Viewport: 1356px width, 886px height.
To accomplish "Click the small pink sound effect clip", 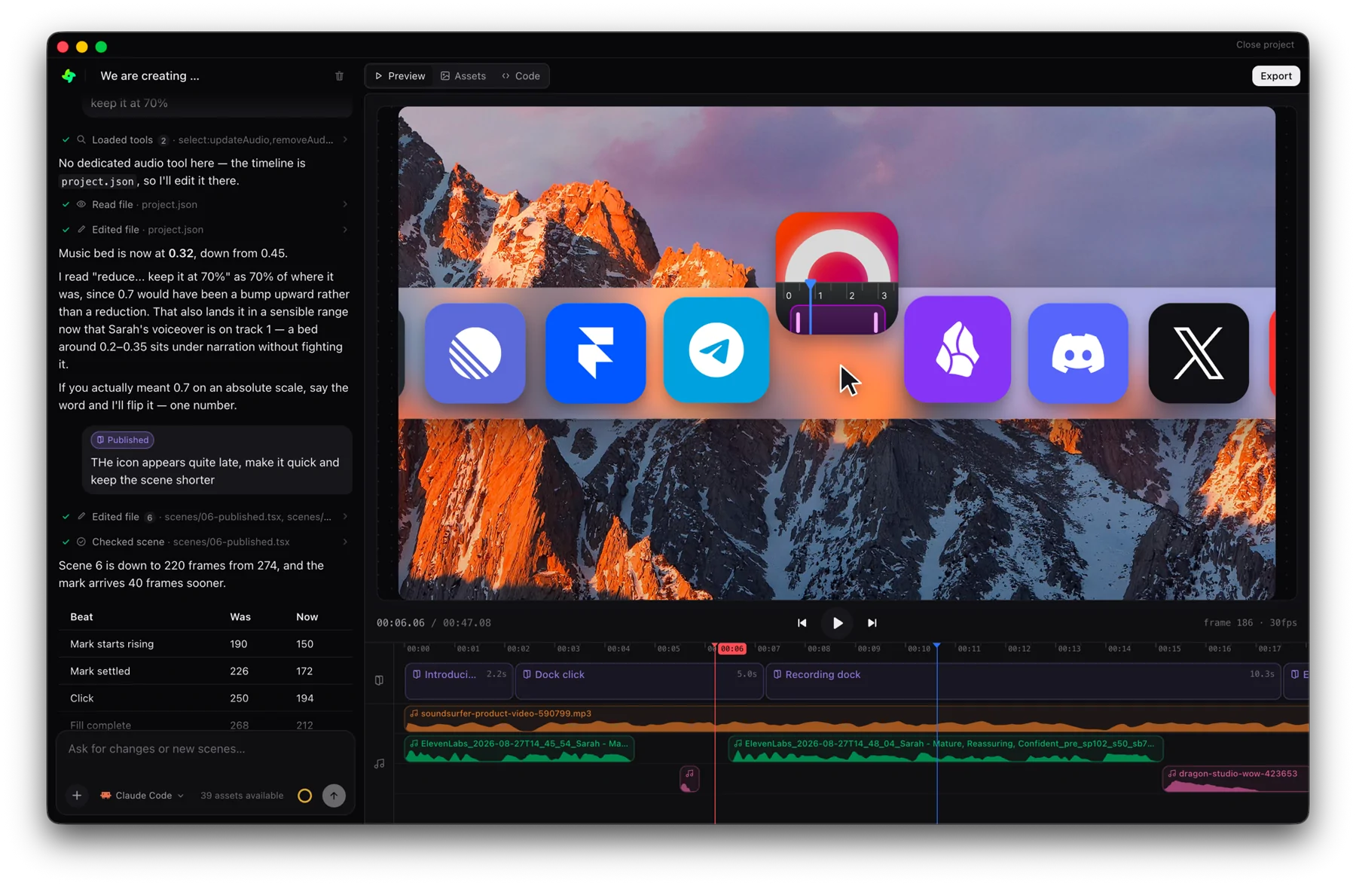I will 689,779.
